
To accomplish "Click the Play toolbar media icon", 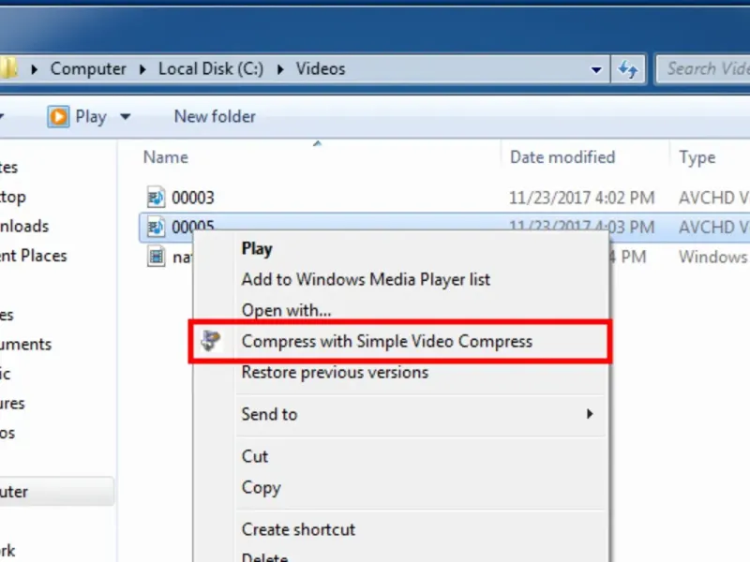I will (x=58, y=116).
